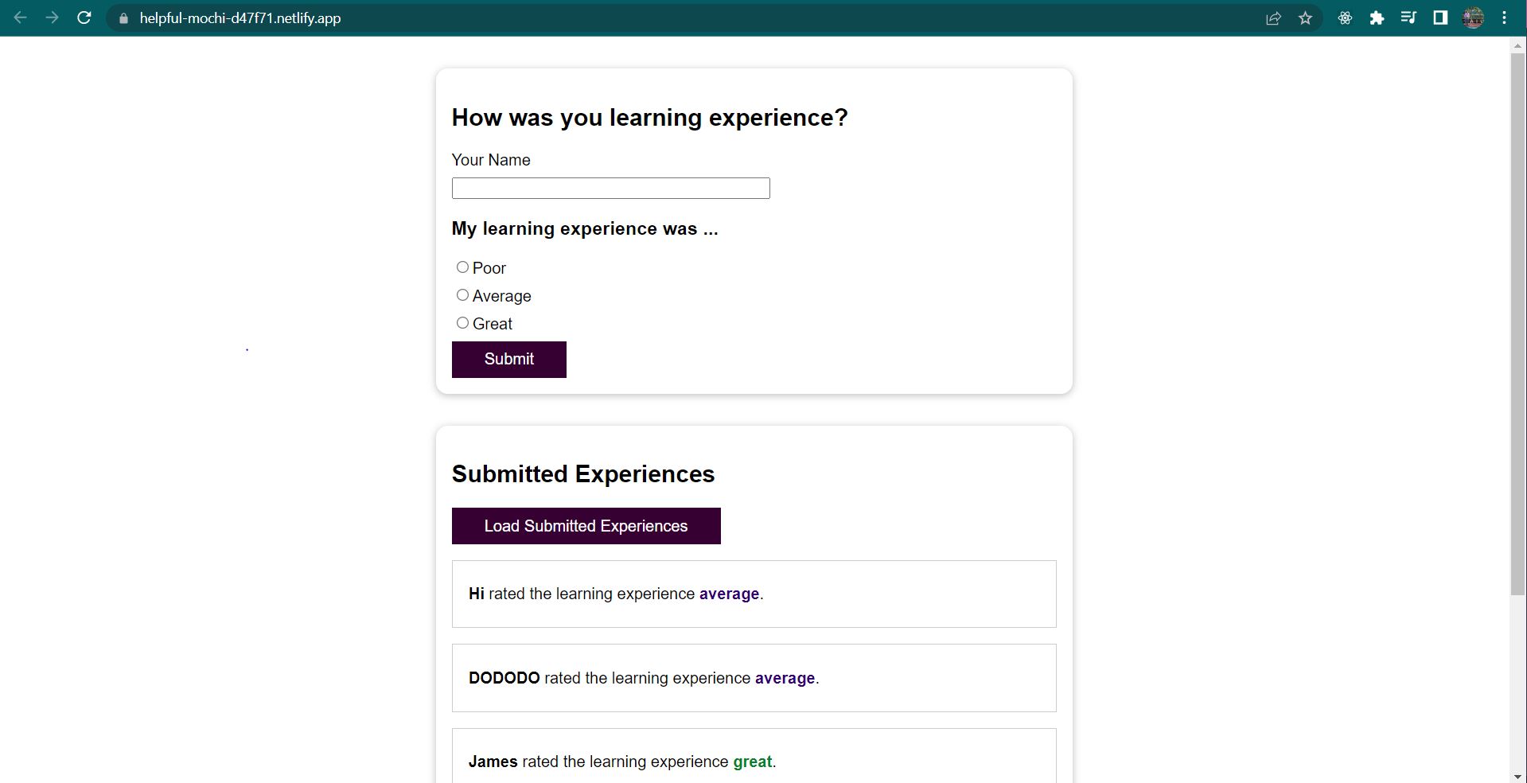View site information via the padlock icon

click(x=123, y=18)
